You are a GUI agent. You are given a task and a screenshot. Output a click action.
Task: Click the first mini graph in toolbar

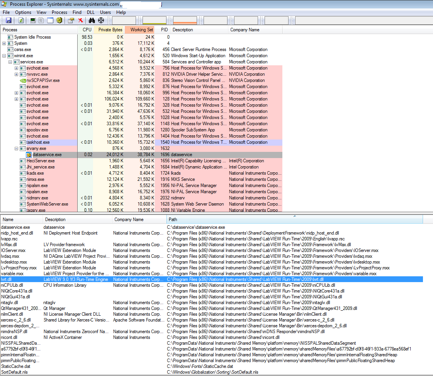tap(124, 20)
